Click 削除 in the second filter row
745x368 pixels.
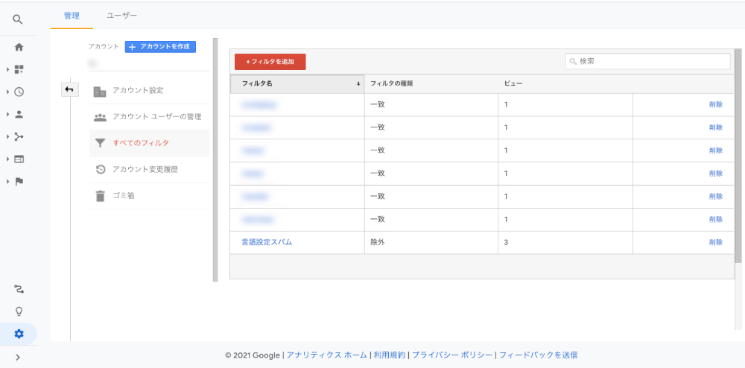coord(715,127)
